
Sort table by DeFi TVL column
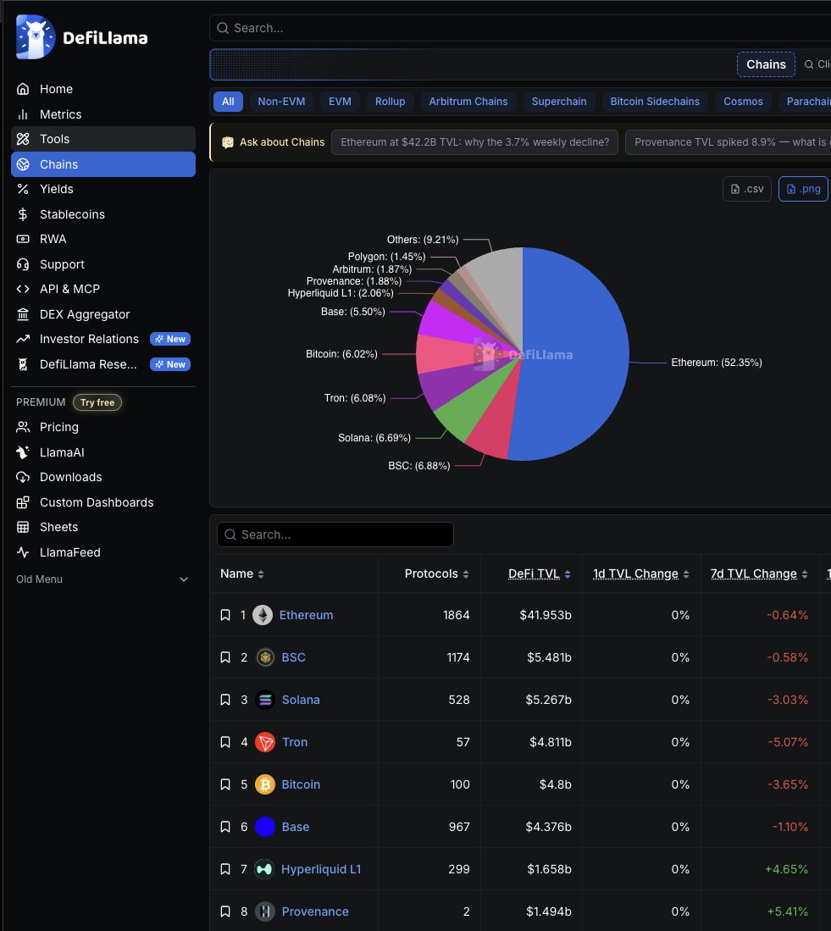pyautogui.click(x=539, y=574)
